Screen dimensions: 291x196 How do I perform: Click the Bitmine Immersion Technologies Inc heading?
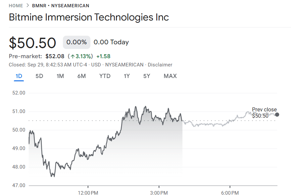[x=89, y=17]
